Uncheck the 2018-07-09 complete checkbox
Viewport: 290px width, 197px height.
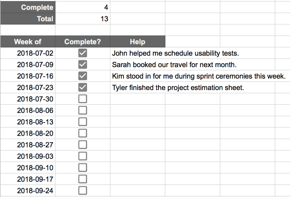(82, 65)
